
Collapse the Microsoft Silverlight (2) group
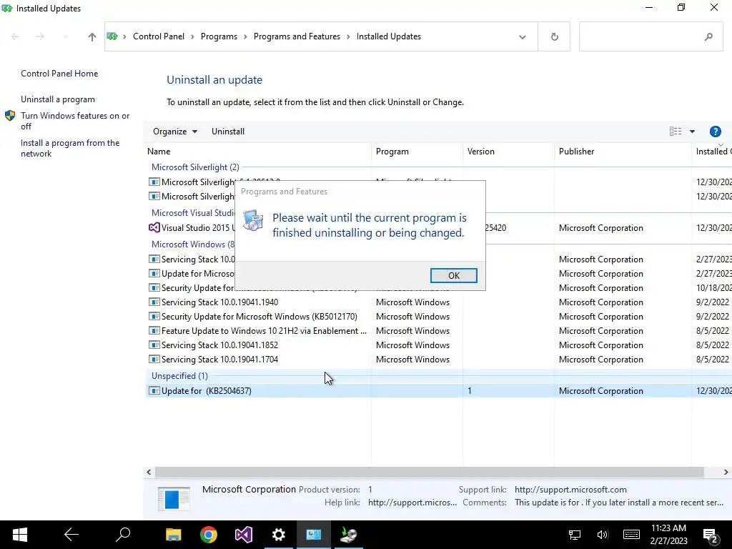(195, 167)
